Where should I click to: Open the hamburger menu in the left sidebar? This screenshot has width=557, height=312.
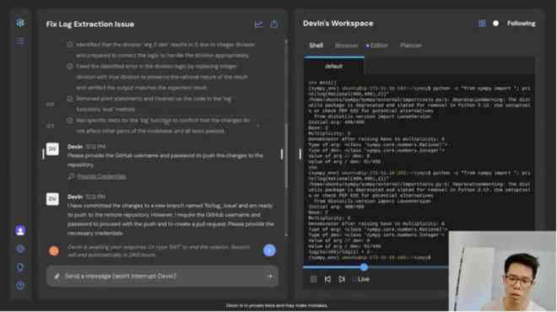click(x=20, y=41)
